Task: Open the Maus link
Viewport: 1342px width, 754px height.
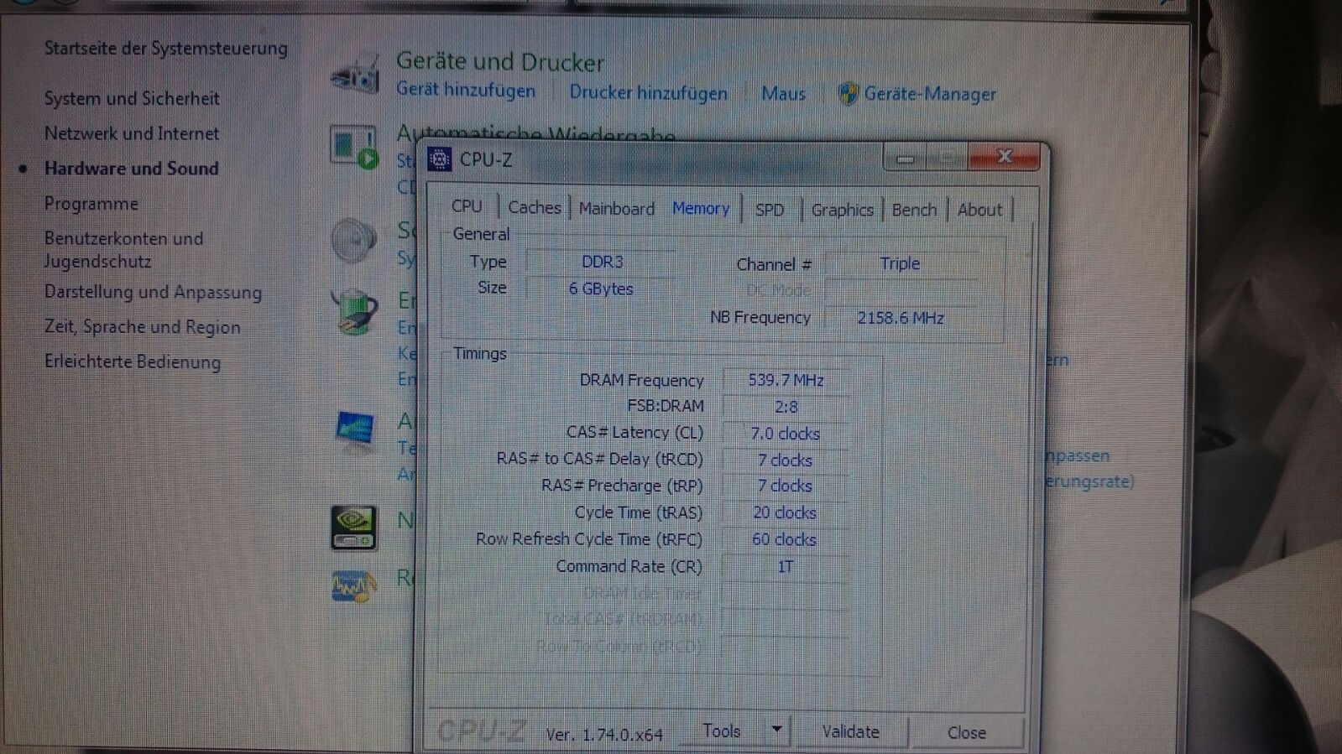Action: pos(783,94)
